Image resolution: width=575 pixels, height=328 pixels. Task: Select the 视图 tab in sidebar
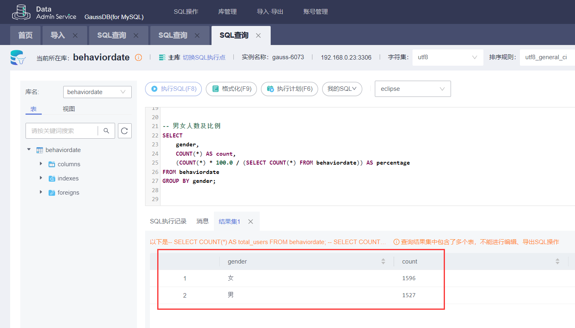pos(69,109)
